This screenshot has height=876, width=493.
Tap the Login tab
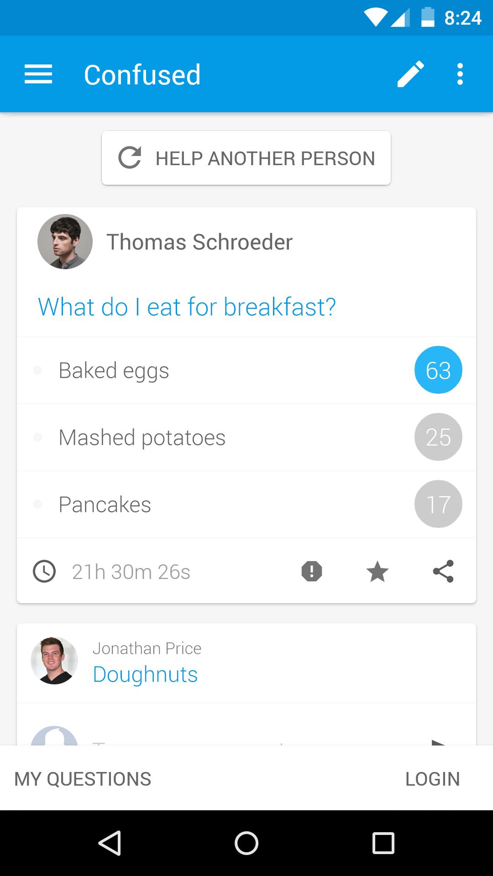[x=432, y=779]
